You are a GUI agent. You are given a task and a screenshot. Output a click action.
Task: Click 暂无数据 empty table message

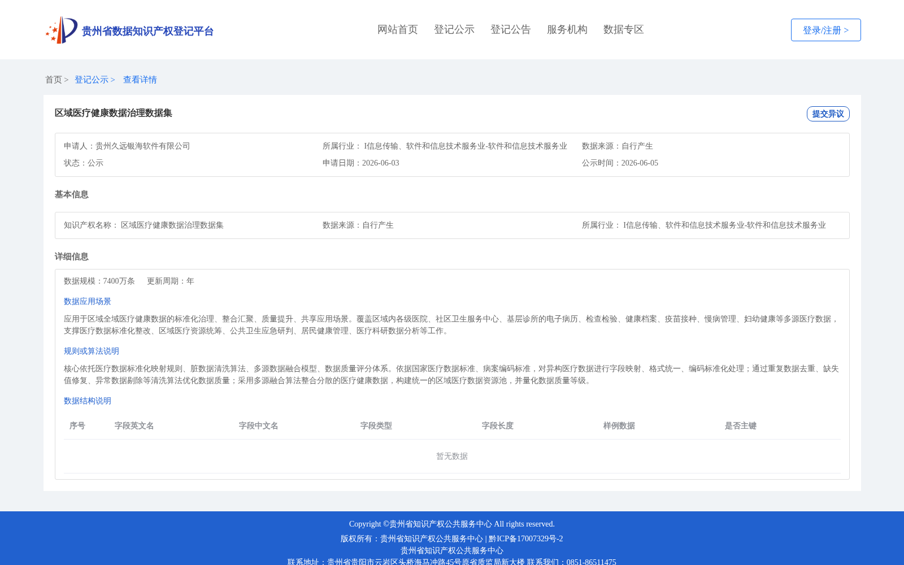[452, 456]
